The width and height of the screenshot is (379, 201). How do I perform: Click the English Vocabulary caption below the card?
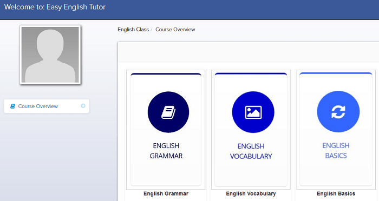(251, 193)
